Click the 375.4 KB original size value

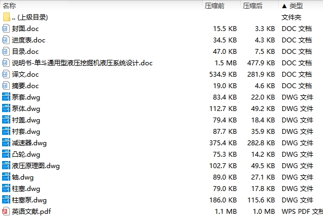[223, 143]
